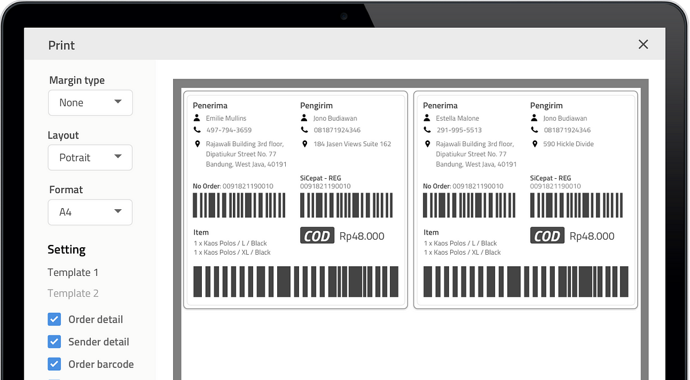Toggle the Order barcode checkbox
The image size is (690, 380).
(x=54, y=364)
